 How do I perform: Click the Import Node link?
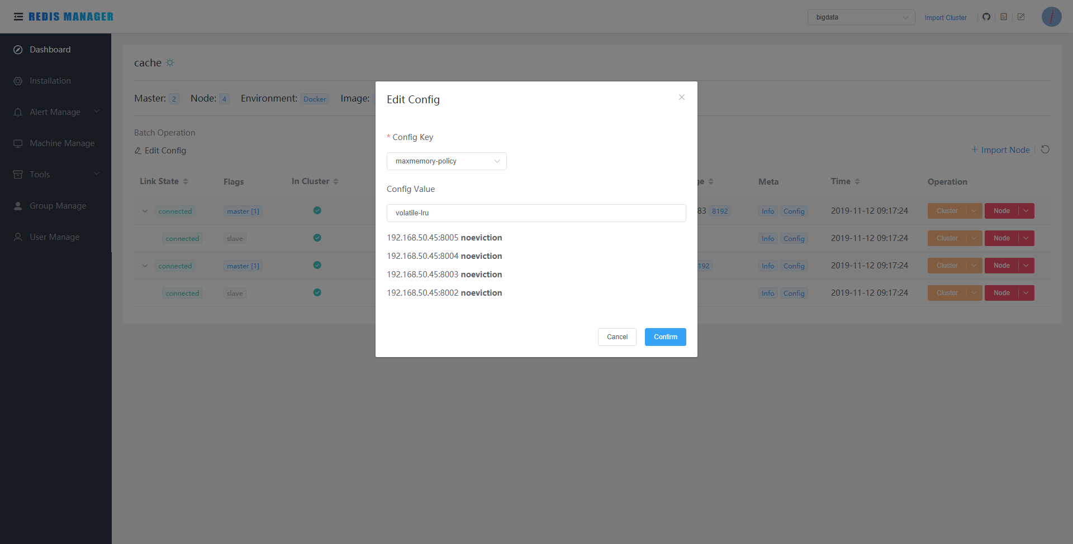(1000, 150)
